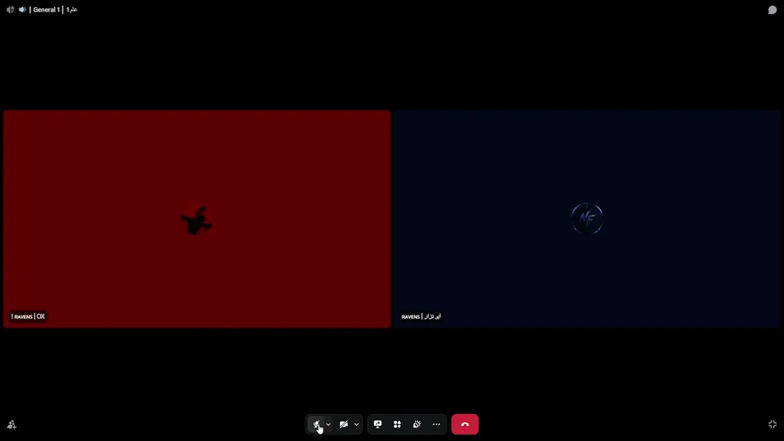Open camera options arrow

click(x=356, y=424)
